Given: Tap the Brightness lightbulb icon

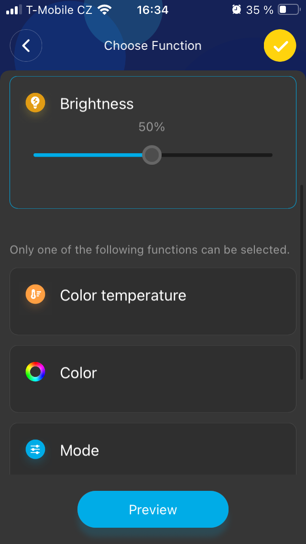Looking at the screenshot, I should 35,102.
